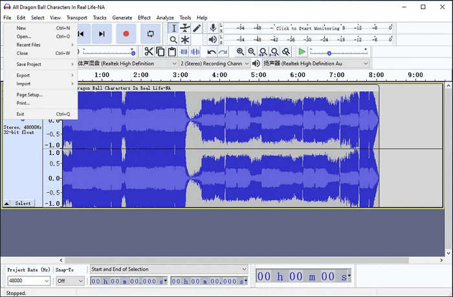453x297 pixels.
Task: Open the File menu
Action: (x=7, y=17)
